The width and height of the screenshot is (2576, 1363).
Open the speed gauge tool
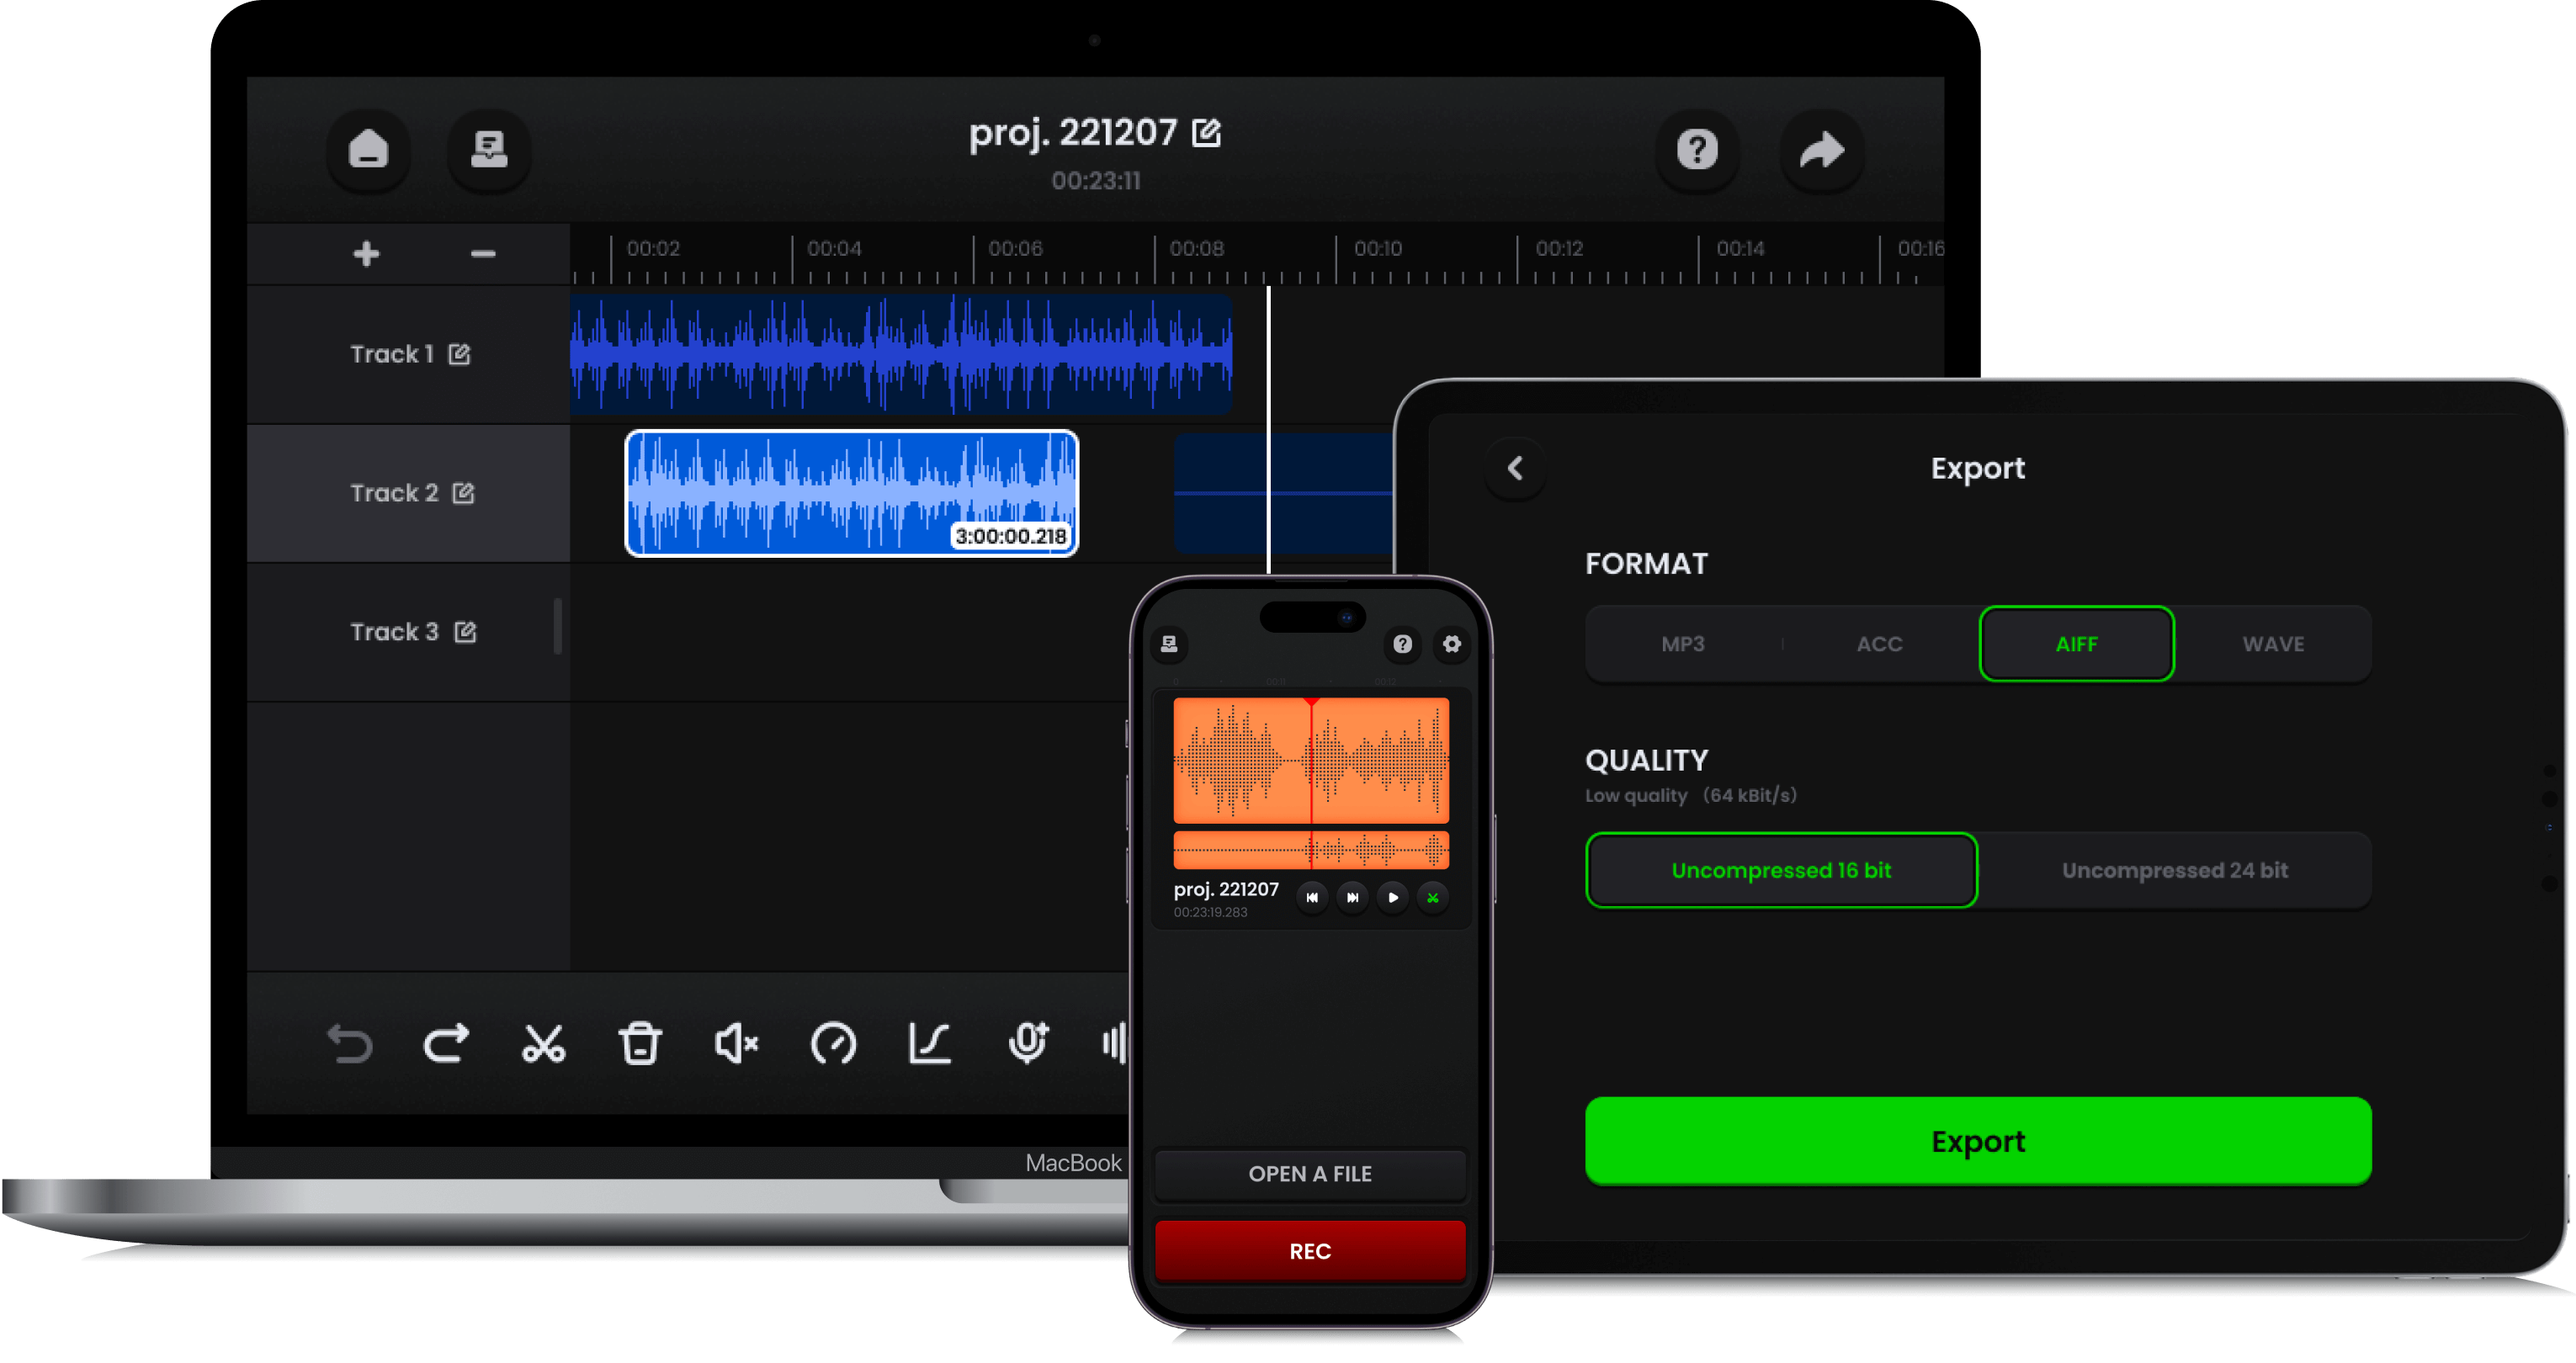[833, 1043]
